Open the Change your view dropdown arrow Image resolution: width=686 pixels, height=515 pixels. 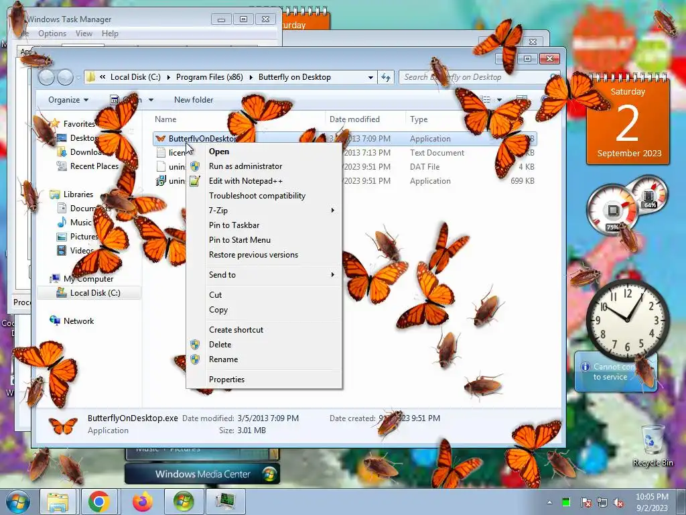click(x=499, y=100)
